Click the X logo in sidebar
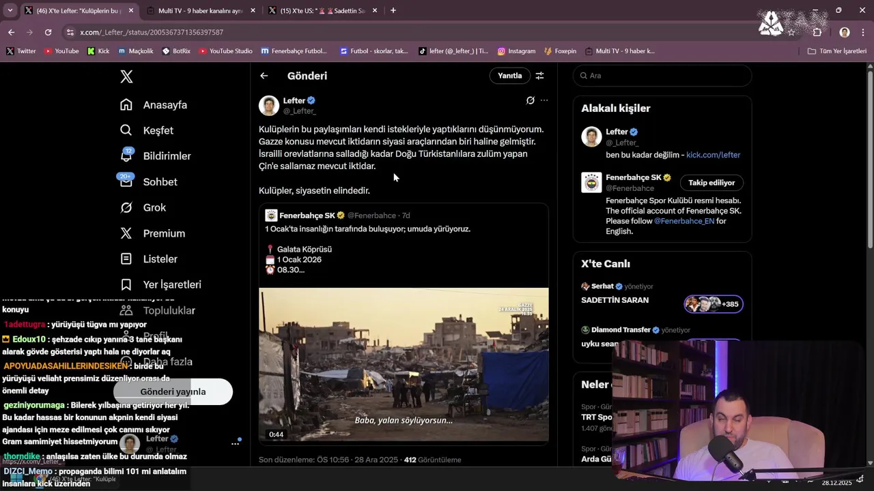874x491 pixels. (126, 76)
